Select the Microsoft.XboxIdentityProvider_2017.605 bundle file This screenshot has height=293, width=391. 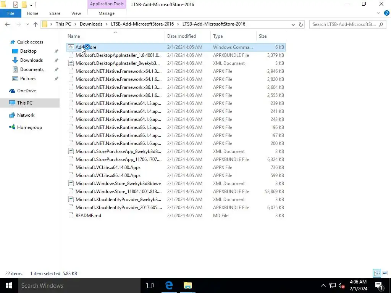(x=176, y=207)
